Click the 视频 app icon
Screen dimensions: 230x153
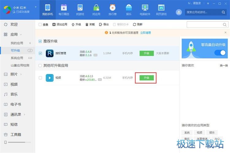50,78
